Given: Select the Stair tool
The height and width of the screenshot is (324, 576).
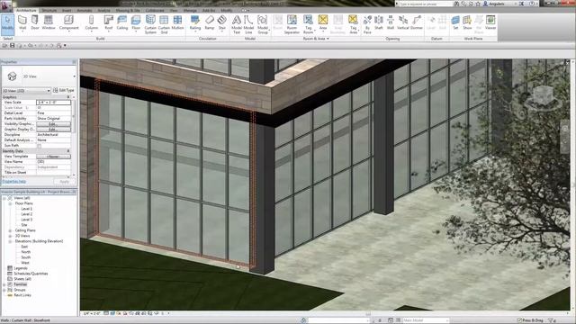Looking at the screenshot, I should tap(222, 23).
